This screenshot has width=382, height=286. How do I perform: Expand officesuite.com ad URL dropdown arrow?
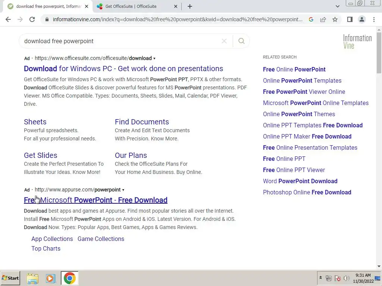click(154, 58)
